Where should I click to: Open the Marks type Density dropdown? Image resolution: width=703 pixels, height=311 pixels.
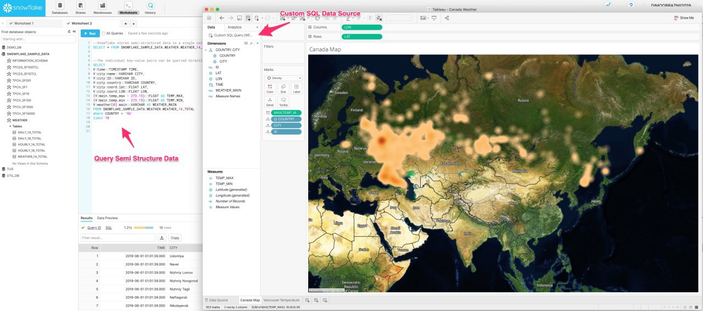283,78
